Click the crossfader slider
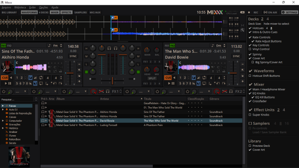Screen dimensions: 299x168 tap(112, 81)
